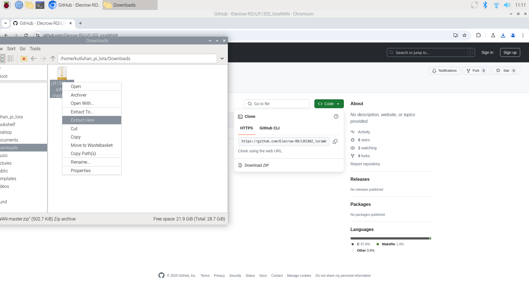The width and height of the screenshot is (529, 298).
Task: Open the Chromium downloads icon
Action: 503,35
